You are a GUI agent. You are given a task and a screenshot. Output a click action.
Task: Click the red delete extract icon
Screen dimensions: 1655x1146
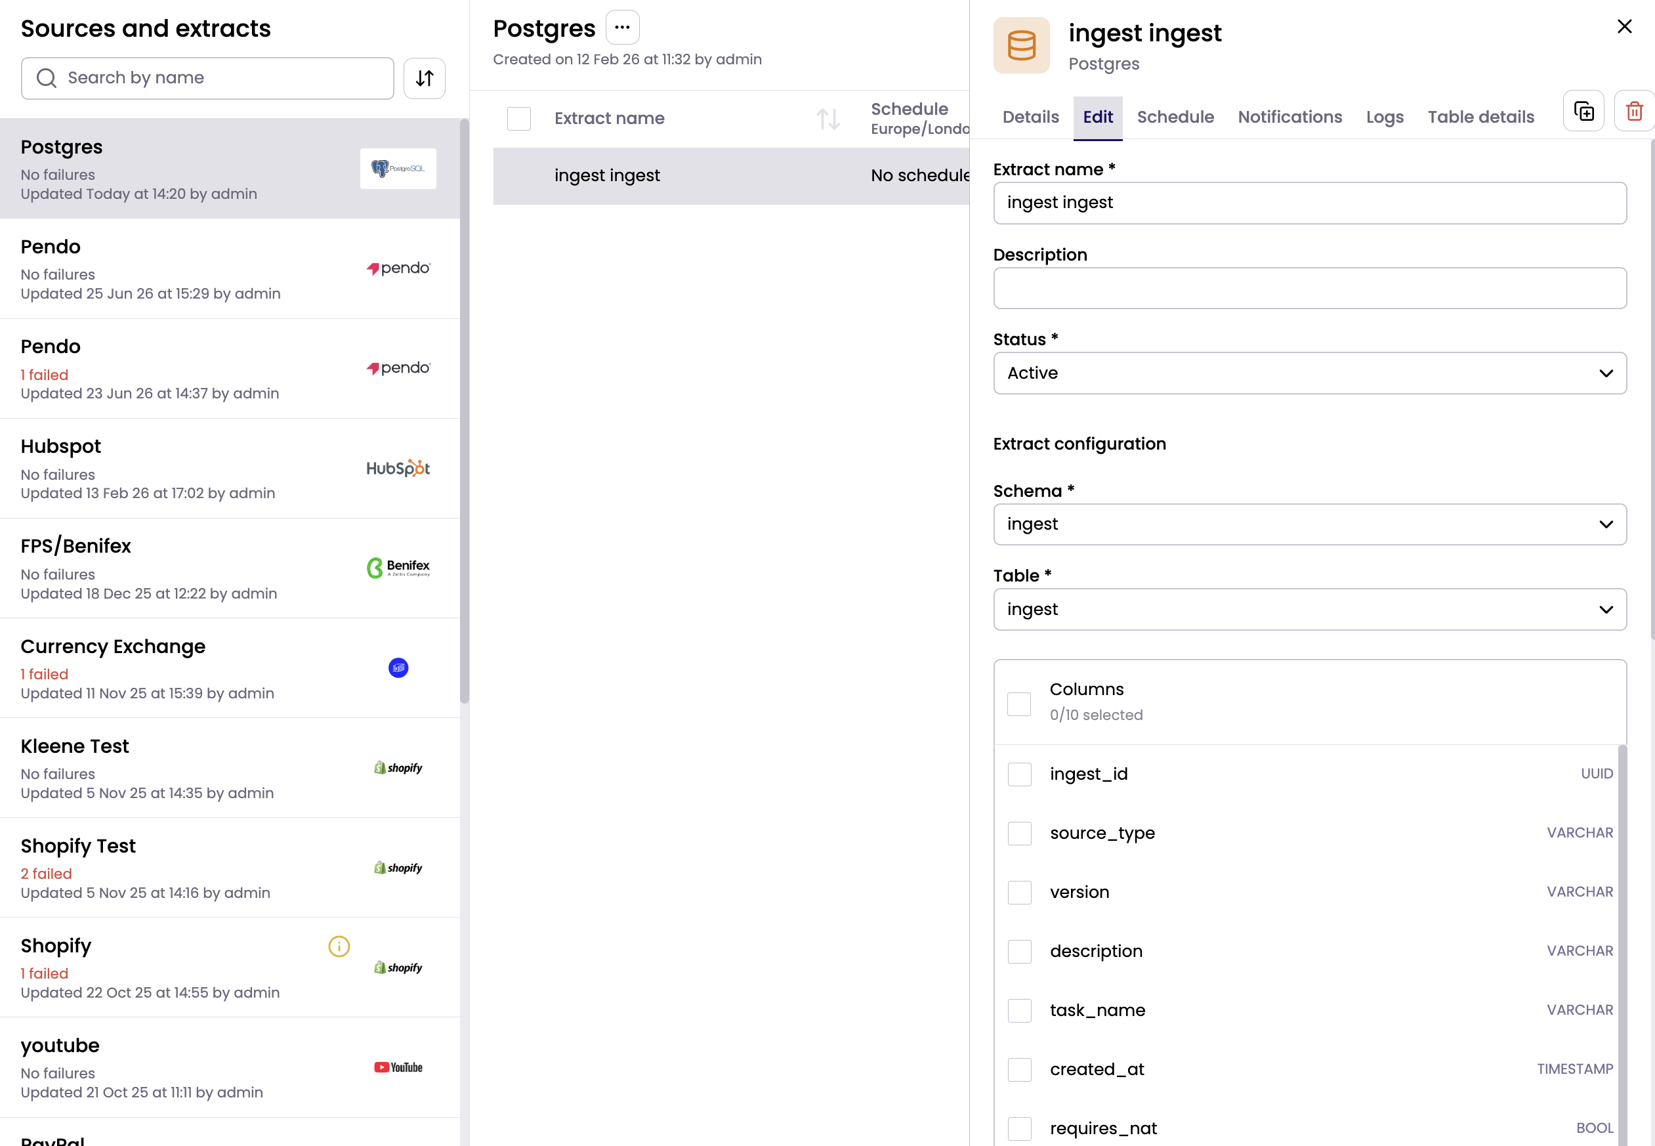(x=1634, y=112)
